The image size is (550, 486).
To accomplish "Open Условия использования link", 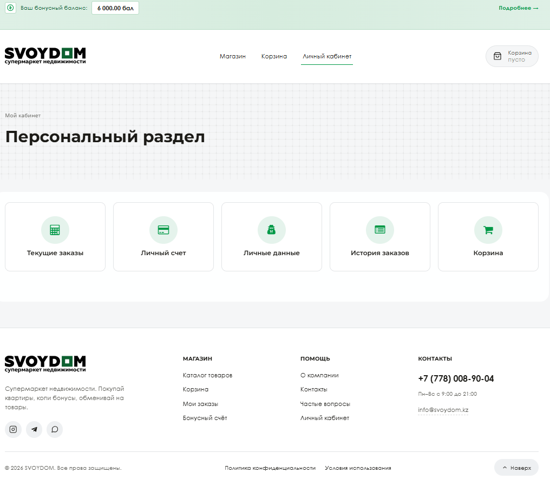I will pyautogui.click(x=358, y=468).
